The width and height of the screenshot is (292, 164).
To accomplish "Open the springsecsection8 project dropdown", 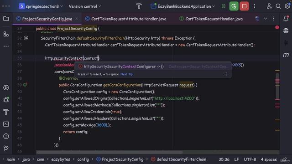I will (x=41, y=6).
